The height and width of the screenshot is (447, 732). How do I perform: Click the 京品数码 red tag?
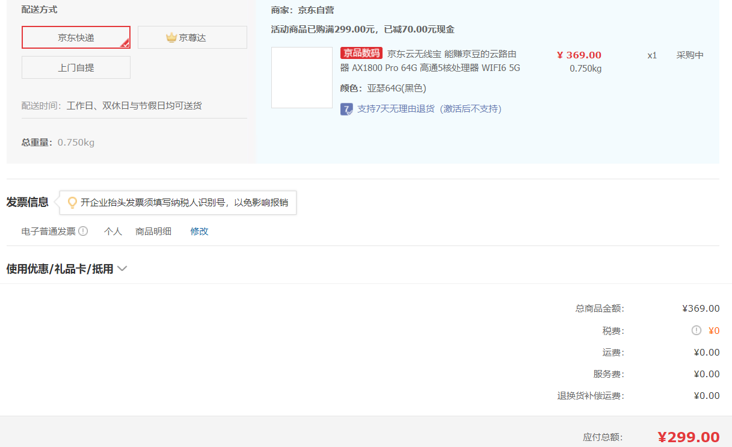tap(361, 54)
